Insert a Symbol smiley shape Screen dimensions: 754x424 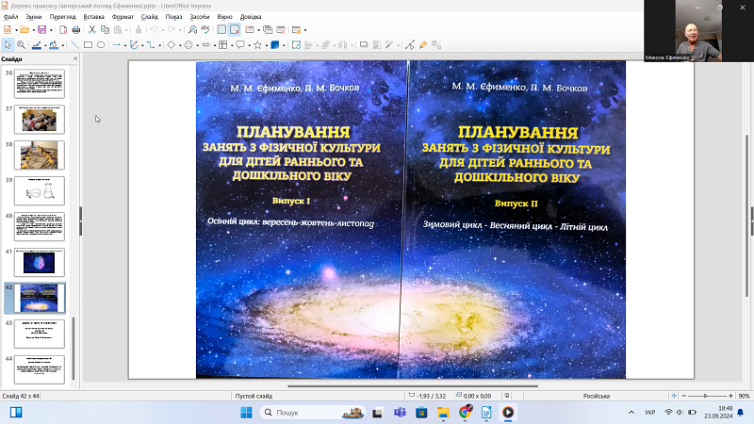coord(188,44)
